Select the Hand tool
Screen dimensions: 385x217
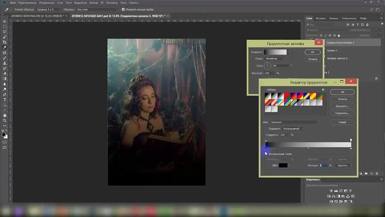point(4,115)
